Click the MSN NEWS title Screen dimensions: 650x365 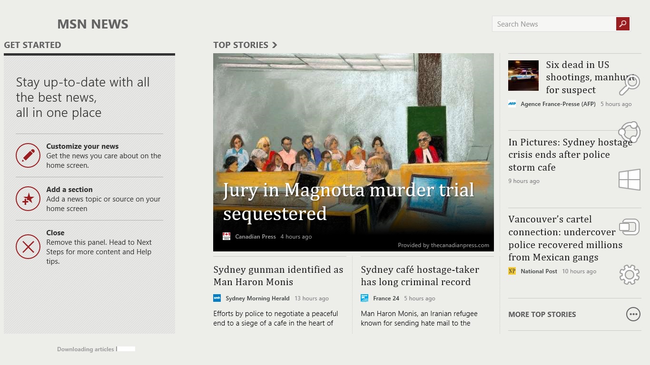[93, 24]
